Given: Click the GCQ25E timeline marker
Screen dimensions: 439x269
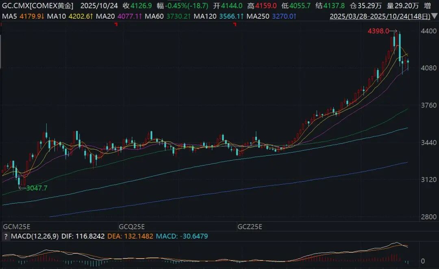Looking at the screenshot, I should click(x=132, y=226).
